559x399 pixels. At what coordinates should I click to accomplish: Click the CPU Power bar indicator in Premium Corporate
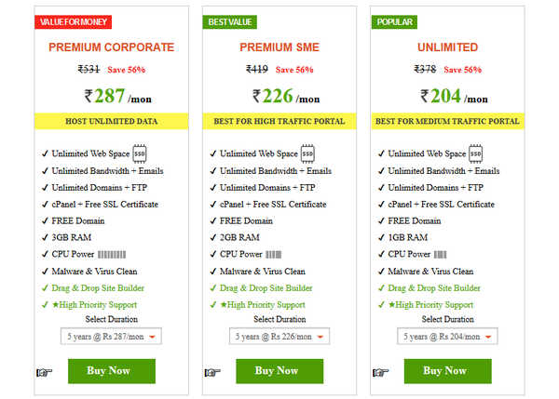tap(112, 255)
